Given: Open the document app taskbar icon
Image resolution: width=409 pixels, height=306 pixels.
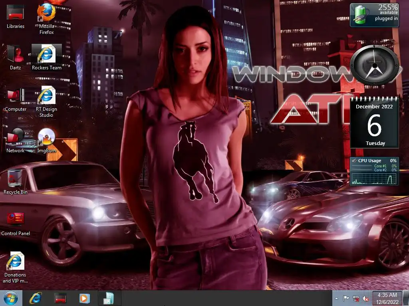Looking at the screenshot, I should click(x=109, y=298).
